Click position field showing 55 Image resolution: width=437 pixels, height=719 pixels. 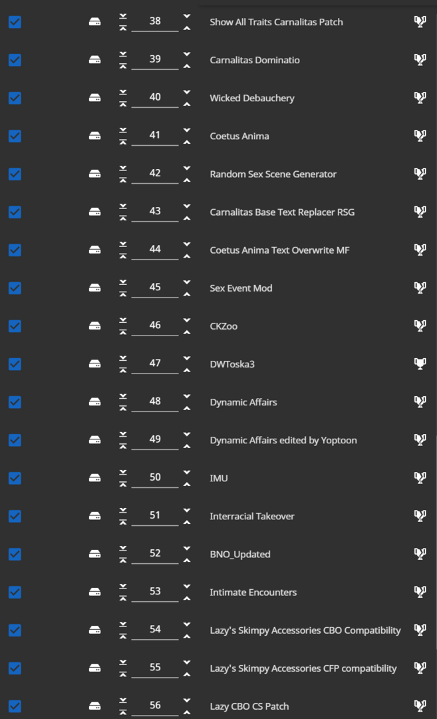[155, 668]
